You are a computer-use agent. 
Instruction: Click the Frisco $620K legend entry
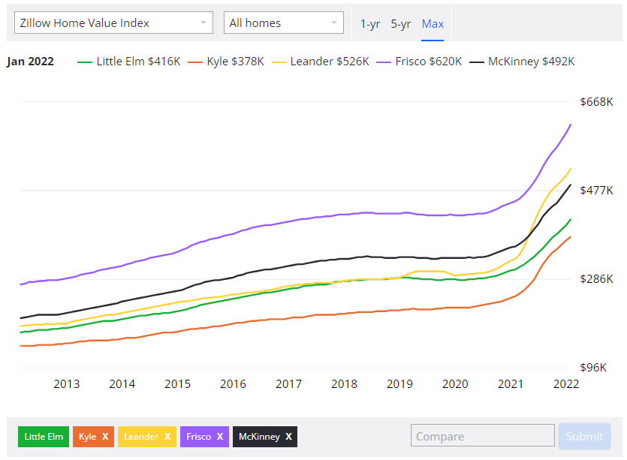click(x=419, y=62)
